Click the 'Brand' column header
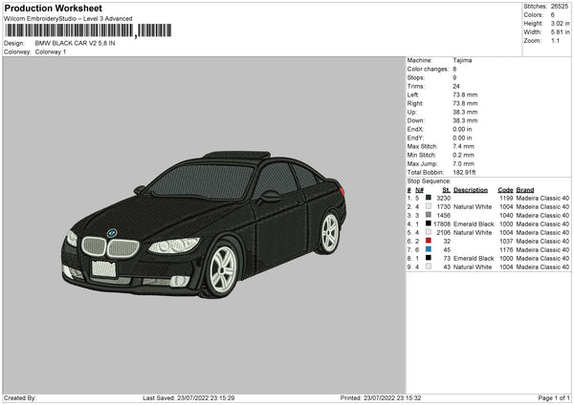 tap(525, 190)
